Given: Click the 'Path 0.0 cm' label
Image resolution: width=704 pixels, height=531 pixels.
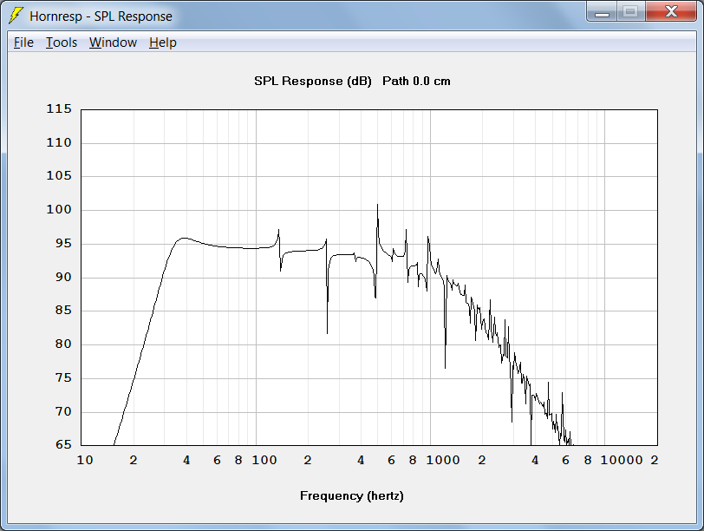Looking at the screenshot, I should (x=416, y=82).
